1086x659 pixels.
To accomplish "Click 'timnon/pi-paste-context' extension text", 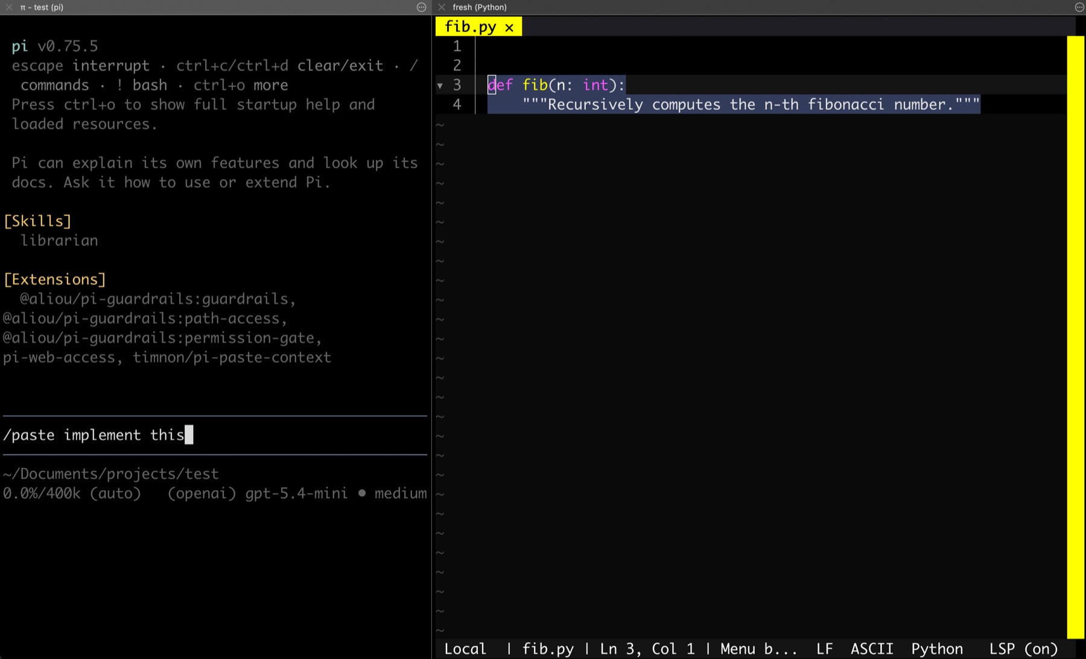I will [x=232, y=358].
